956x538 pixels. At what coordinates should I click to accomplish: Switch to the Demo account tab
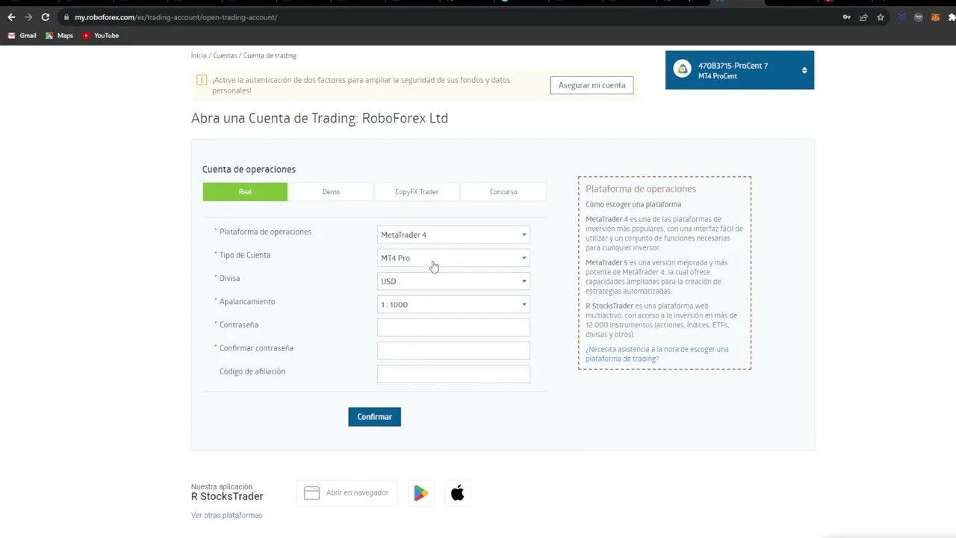coord(331,192)
